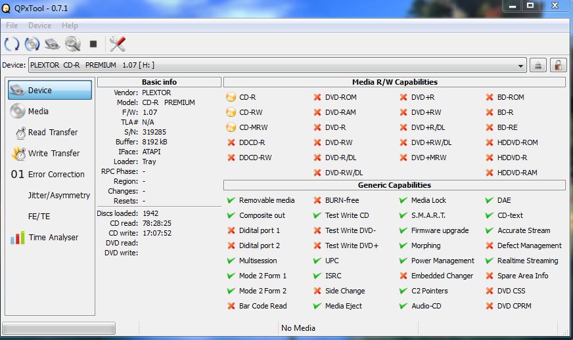Click the Basic info section header
Image resolution: width=573 pixels, height=340 pixels.
click(159, 82)
